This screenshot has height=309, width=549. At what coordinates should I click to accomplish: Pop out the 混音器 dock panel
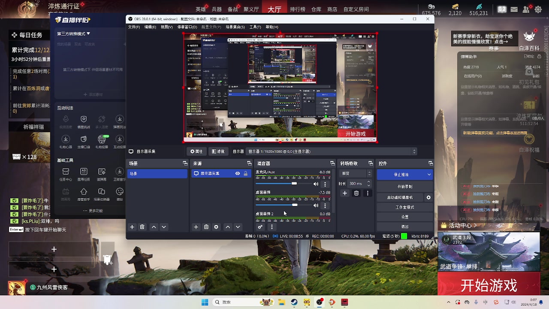click(332, 164)
